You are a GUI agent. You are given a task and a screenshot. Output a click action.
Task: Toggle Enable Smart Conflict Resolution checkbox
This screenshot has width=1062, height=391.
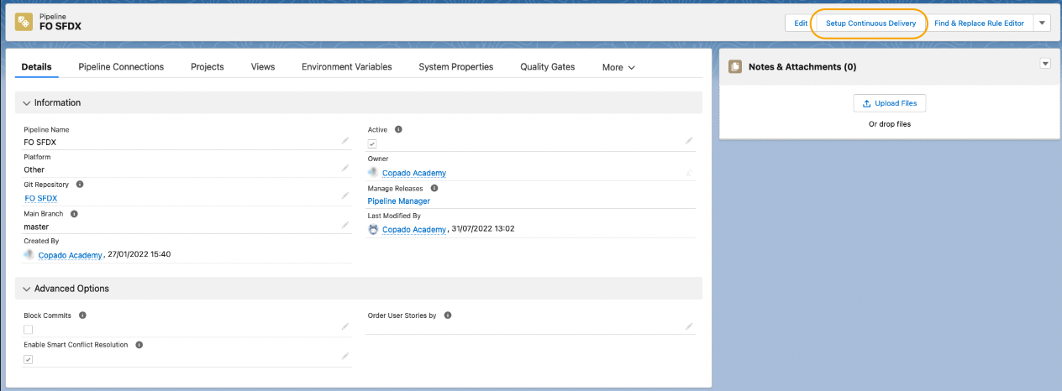pos(28,359)
